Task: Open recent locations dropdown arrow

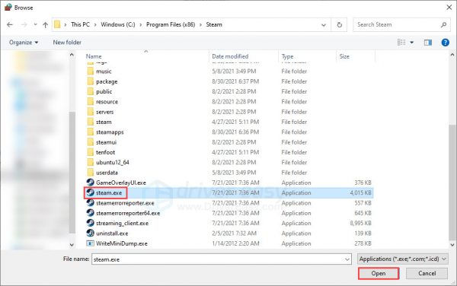Action: (x=35, y=25)
